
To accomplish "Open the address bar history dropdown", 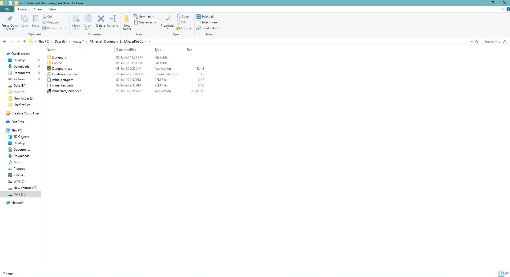I will (x=472, y=42).
